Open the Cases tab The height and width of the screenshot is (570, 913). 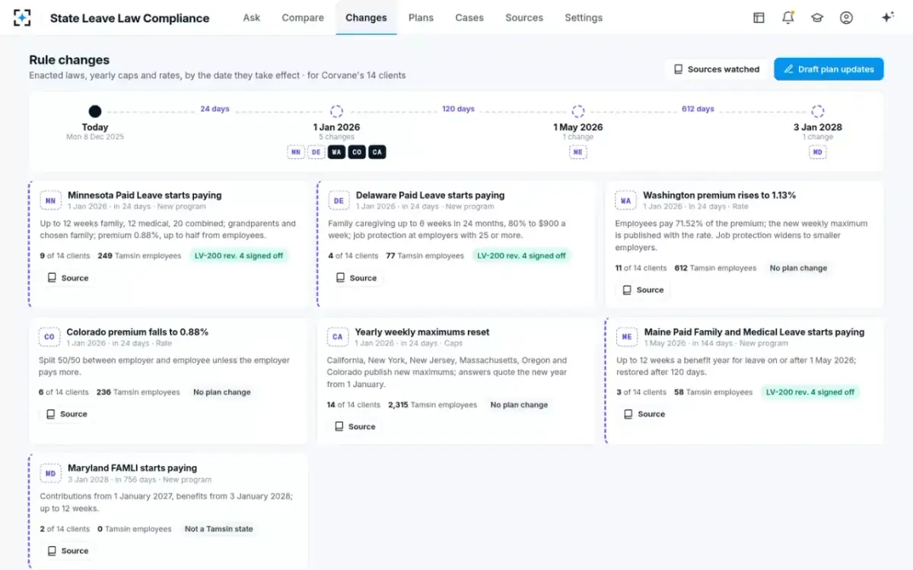469,17
